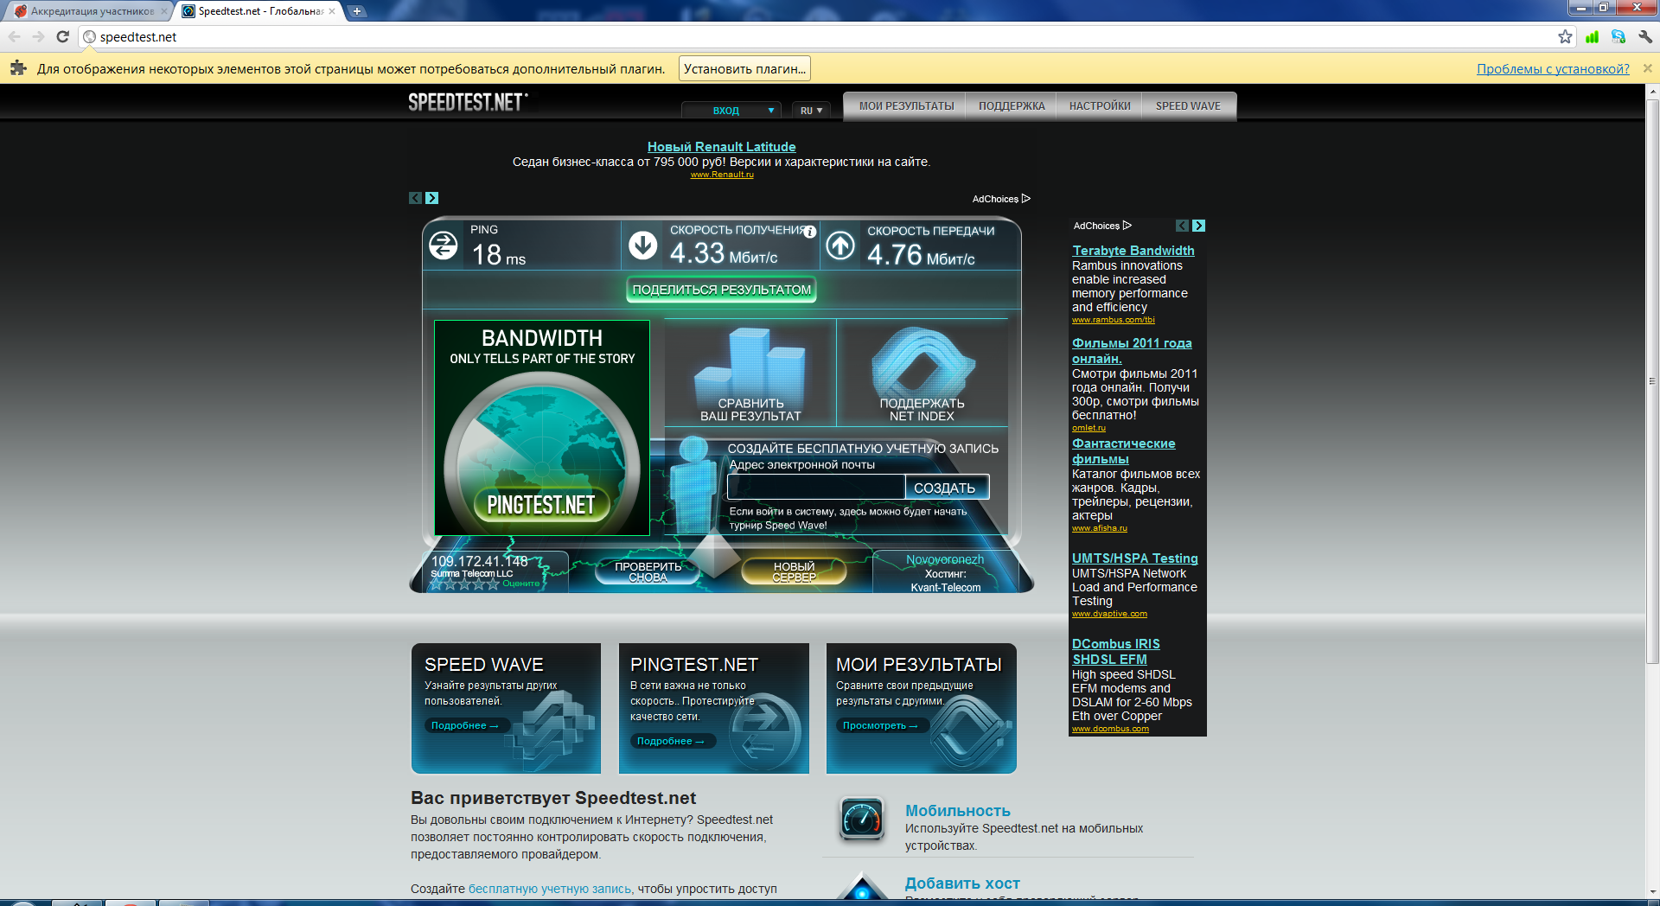Rate ISP with the star rating

(x=464, y=584)
